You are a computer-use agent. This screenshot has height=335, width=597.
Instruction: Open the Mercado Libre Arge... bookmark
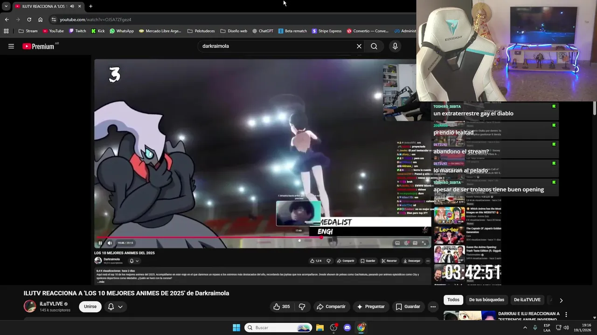click(x=160, y=31)
